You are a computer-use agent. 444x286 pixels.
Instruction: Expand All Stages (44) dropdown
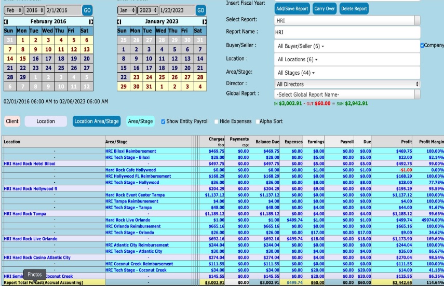(347, 73)
